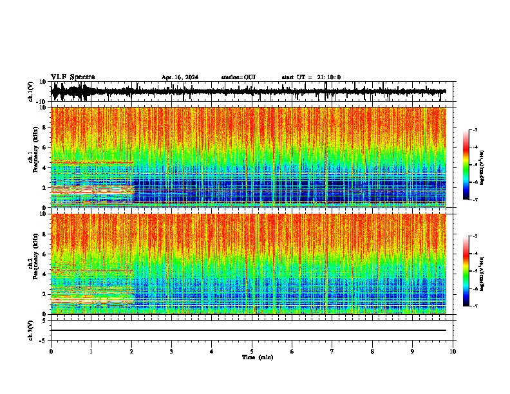
Task: Click tick label "10" on the Time axis
Action: (453, 352)
